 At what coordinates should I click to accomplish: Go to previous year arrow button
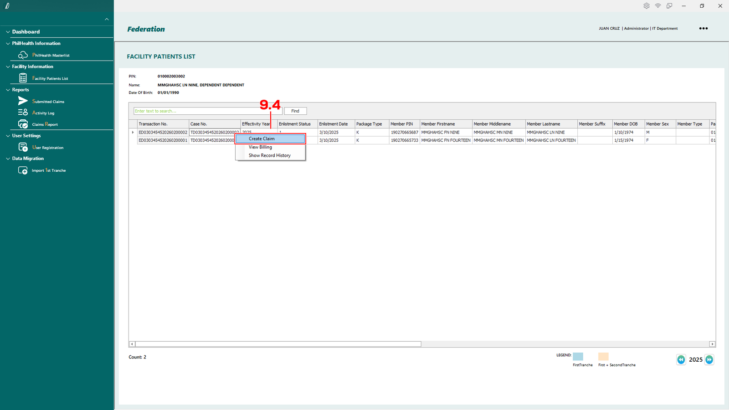click(x=681, y=359)
